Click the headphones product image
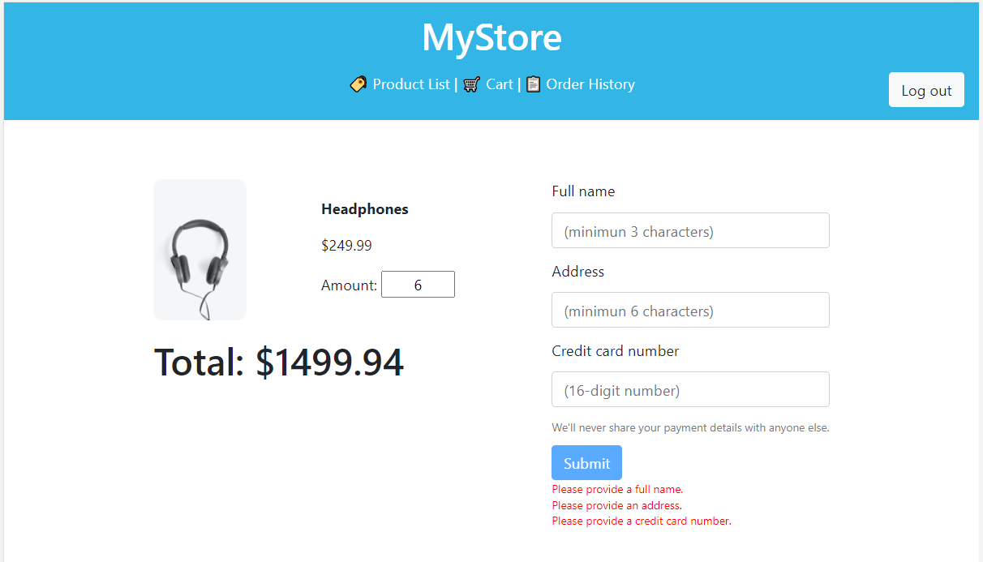Image resolution: width=983 pixels, height=562 pixels. pos(200,250)
